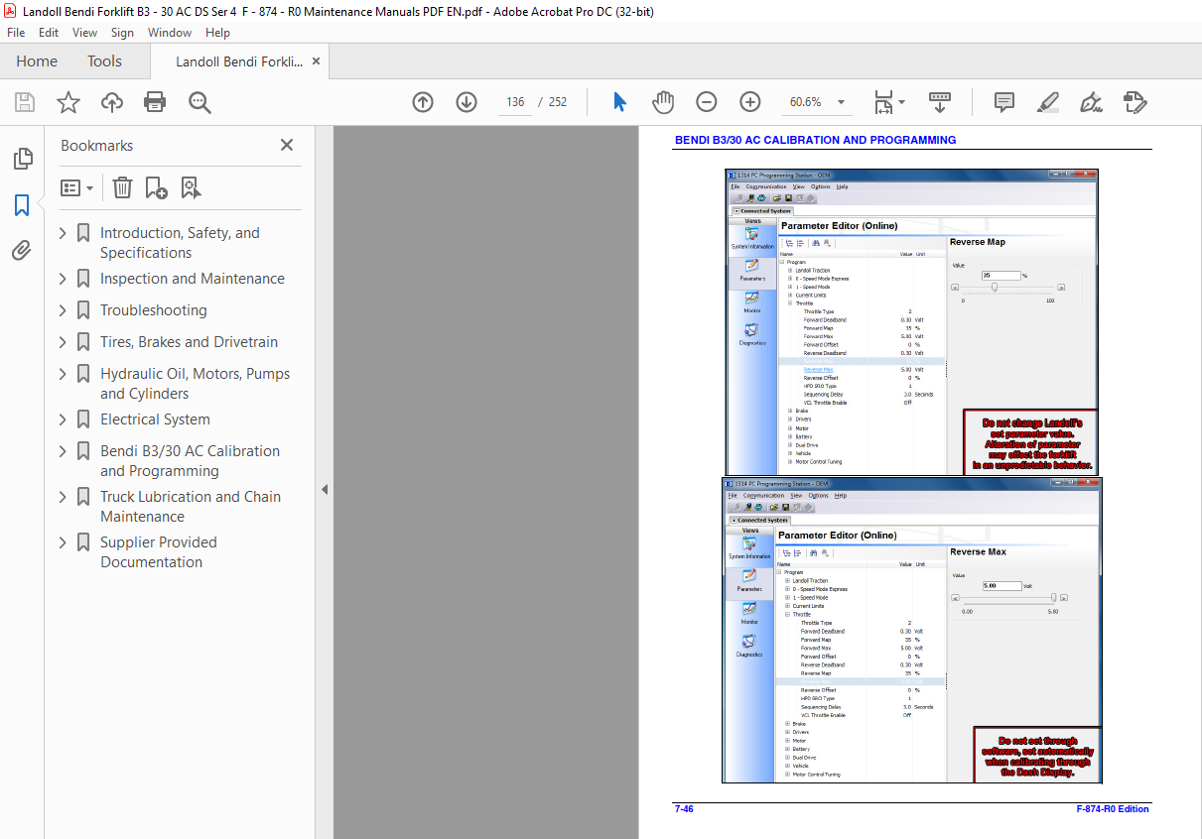The height and width of the screenshot is (839, 1202).
Task: Open the Help menu
Action: coord(217,33)
